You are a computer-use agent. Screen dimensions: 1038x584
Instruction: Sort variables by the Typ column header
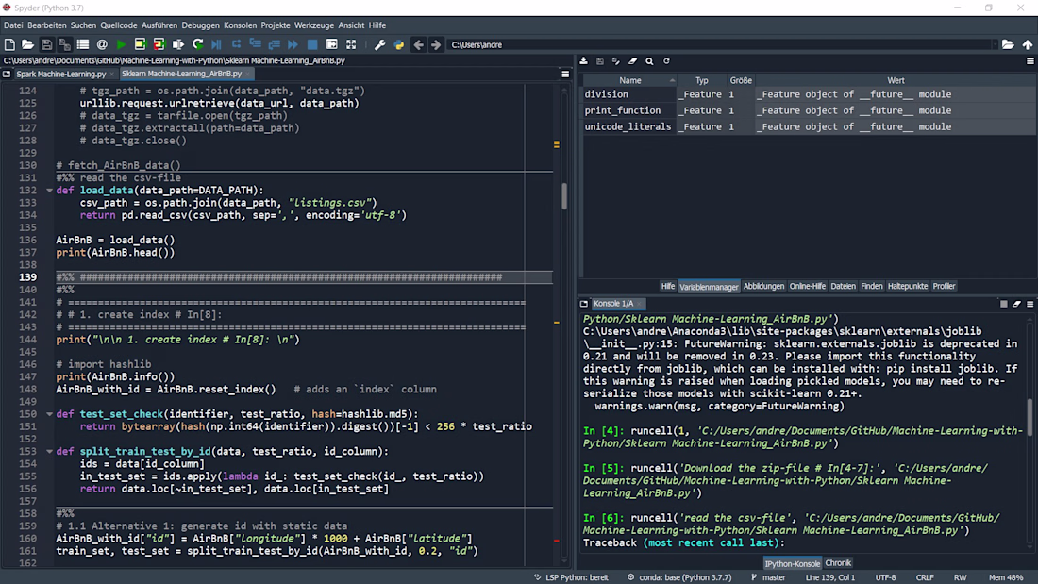click(x=702, y=80)
